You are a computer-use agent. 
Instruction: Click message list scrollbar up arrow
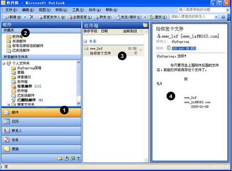click(146, 31)
